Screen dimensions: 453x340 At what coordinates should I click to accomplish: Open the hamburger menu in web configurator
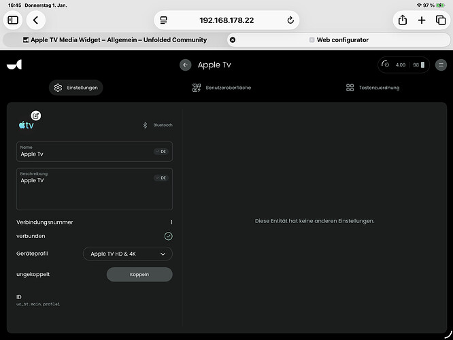(x=441, y=65)
